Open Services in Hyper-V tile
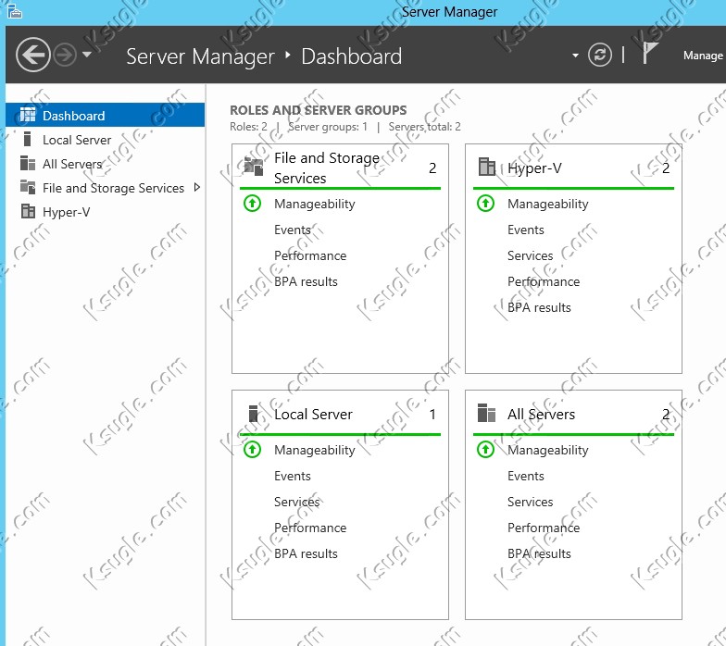 point(530,255)
